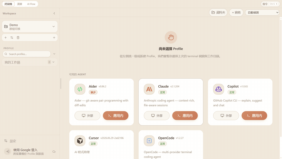The width and height of the screenshot is (282, 159).
Task: Click the right-side plus icon in group toolbar
Action: pos(54,38)
